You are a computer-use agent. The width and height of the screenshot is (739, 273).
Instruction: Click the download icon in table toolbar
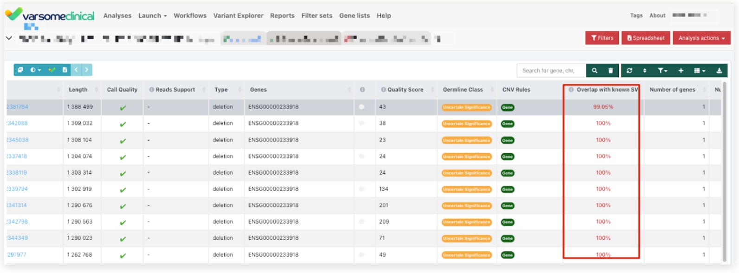[x=719, y=70]
